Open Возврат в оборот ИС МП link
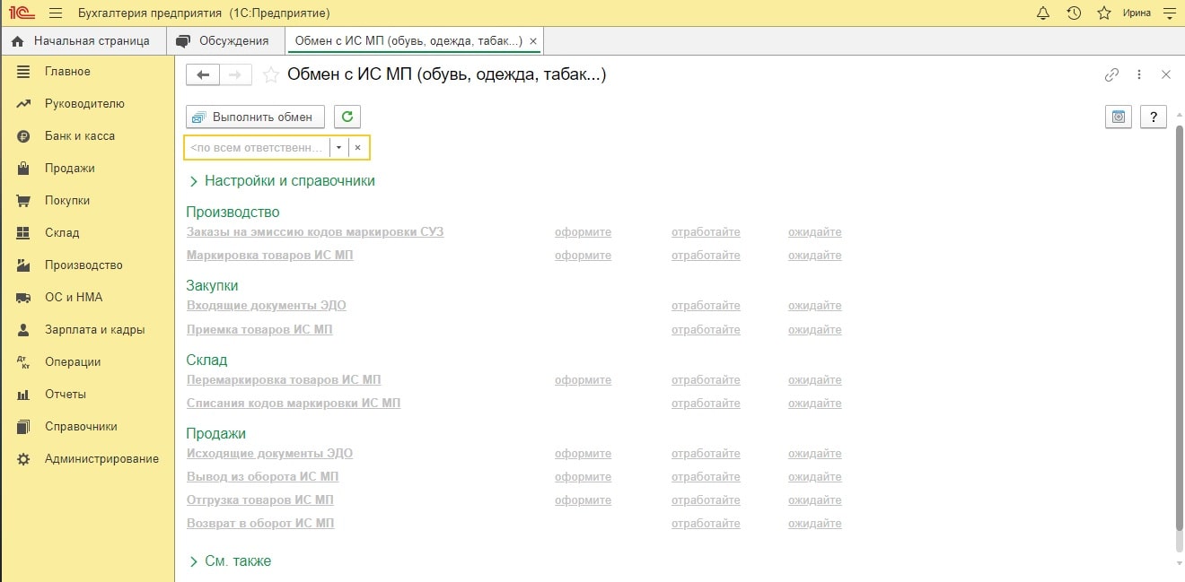This screenshot has width=1185, height=582. 260,524
